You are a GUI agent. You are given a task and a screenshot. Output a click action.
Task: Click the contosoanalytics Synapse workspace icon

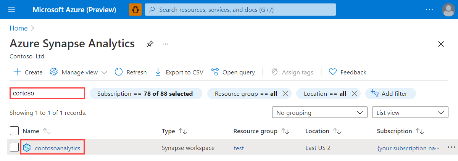27,148
